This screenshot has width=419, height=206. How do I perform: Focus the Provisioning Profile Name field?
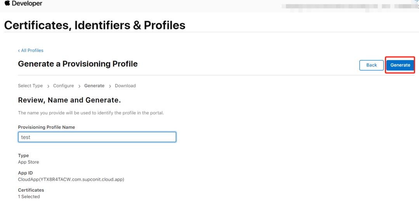(97, 137)
